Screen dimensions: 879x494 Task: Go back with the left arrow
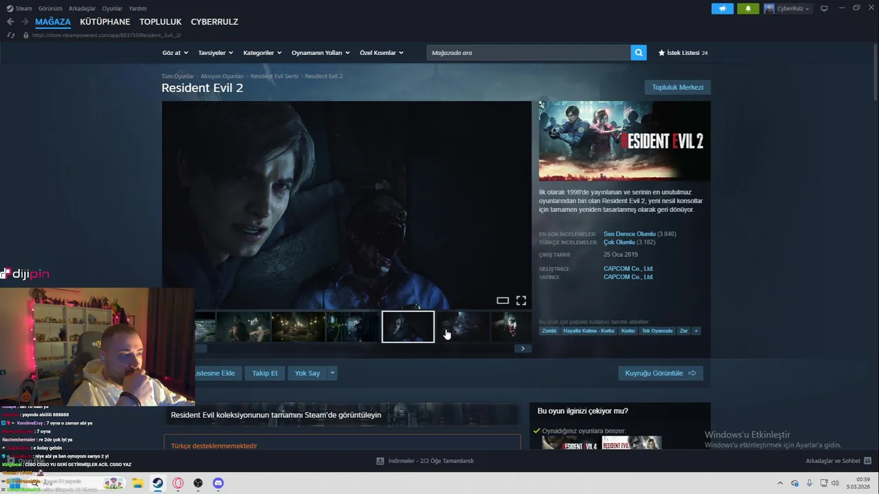[x=10, y=22]
